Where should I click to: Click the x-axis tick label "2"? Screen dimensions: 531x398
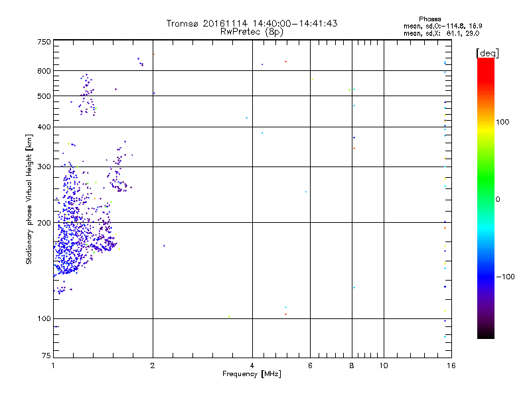[x=153, y=365]
